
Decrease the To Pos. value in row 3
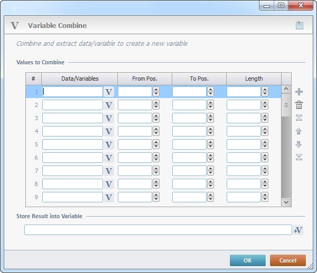point(210,120)
